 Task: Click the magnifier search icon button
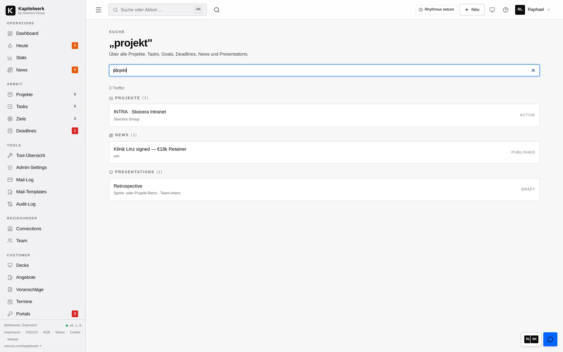click(217, 10)
